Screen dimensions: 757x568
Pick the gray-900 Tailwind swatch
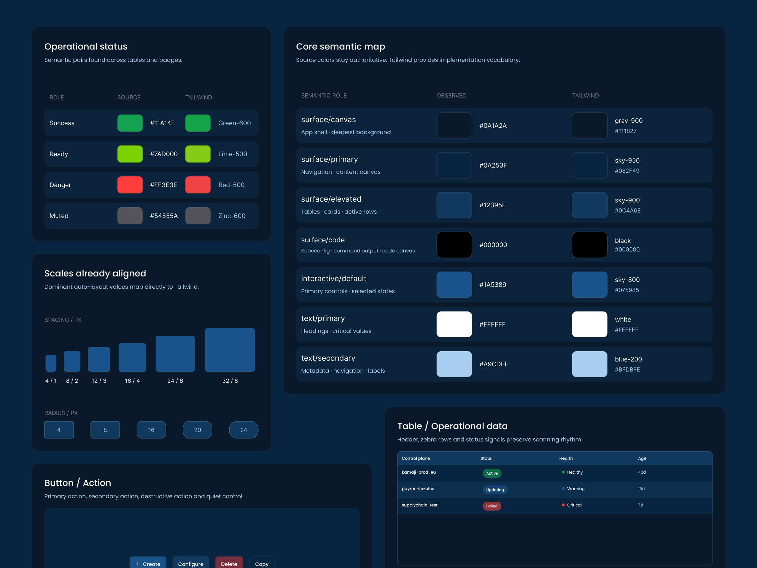590,126
